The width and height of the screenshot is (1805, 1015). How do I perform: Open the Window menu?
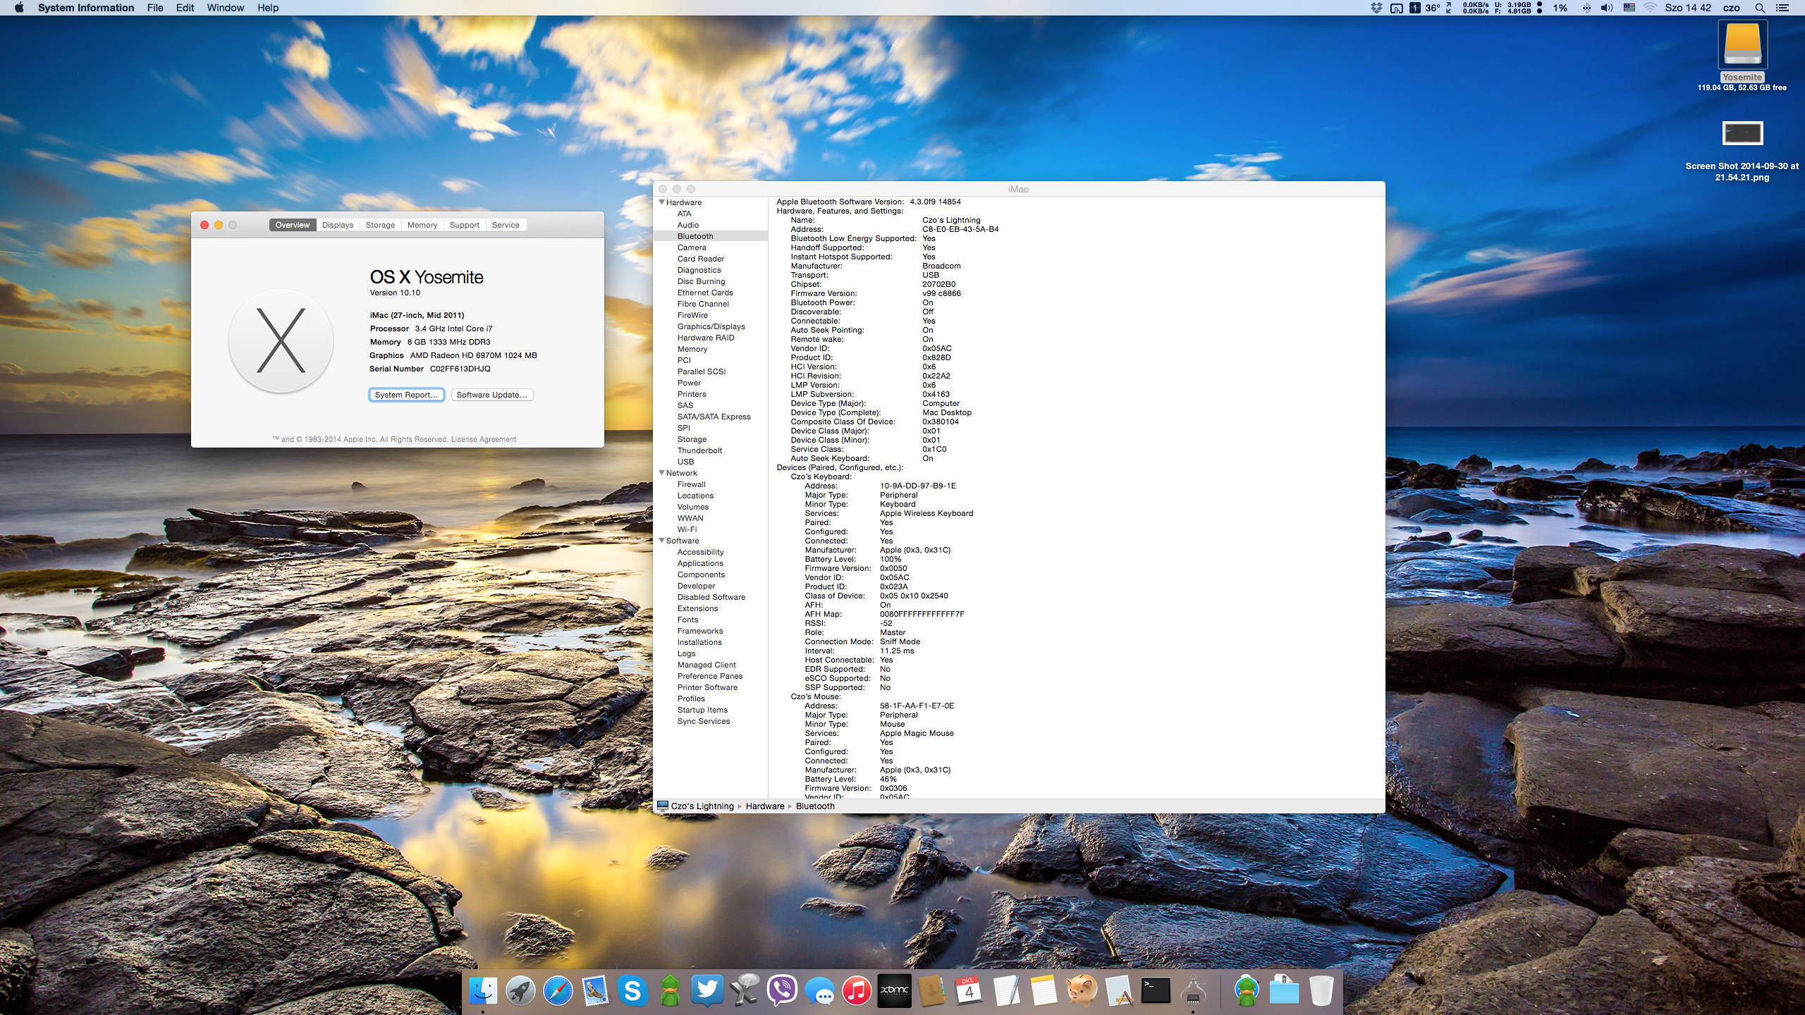225,8
